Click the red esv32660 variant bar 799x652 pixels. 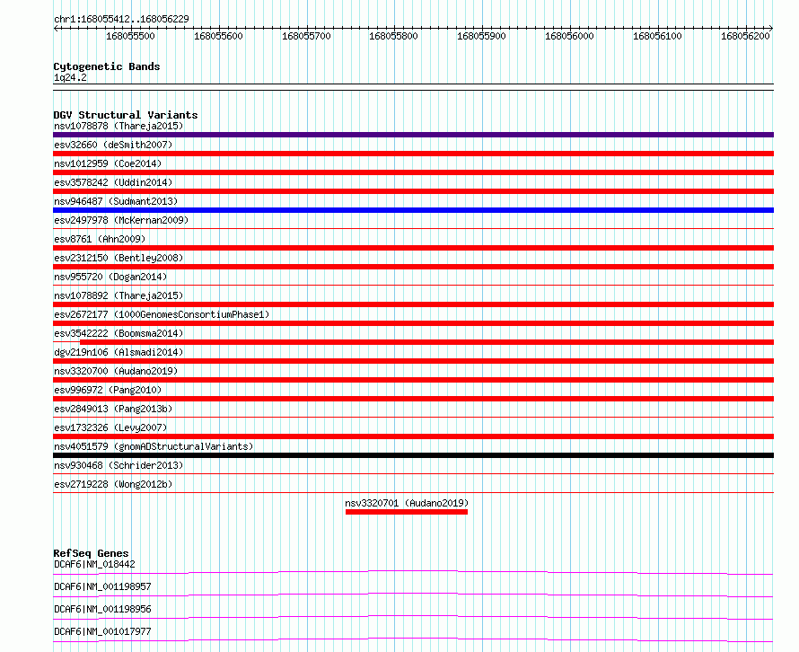click(413, 154)
